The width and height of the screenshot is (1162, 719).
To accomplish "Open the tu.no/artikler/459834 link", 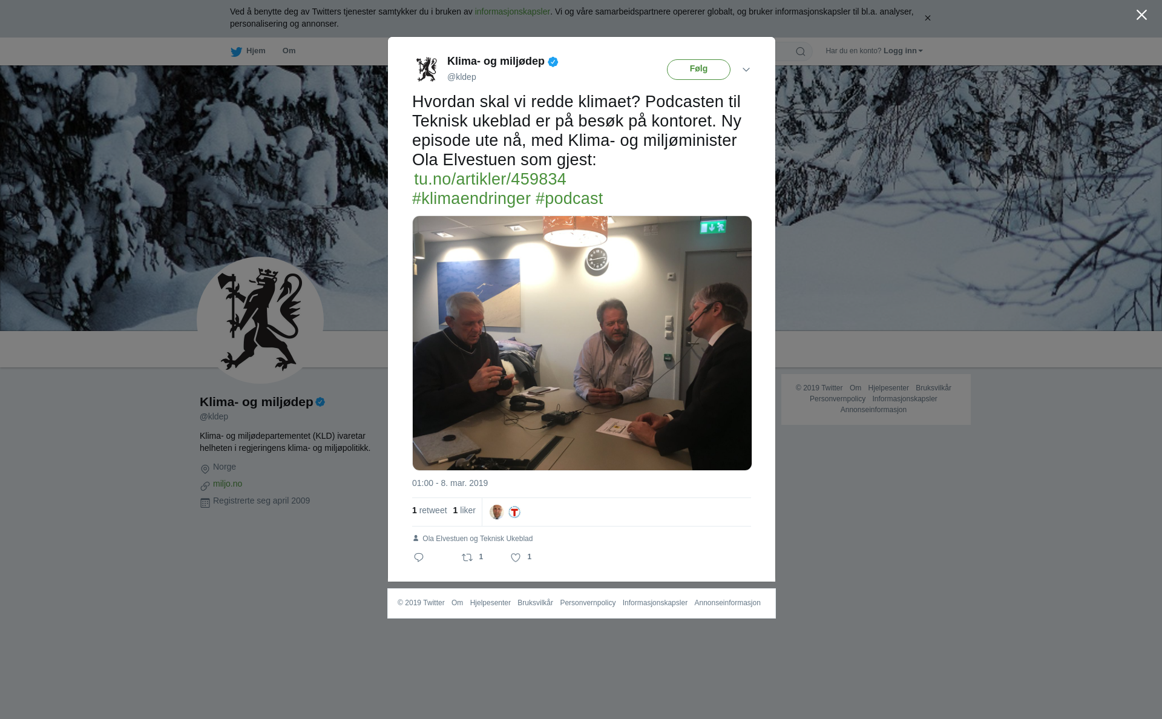I will tap(490, 179).
